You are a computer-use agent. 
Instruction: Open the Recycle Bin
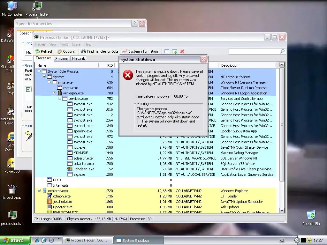(311, 218)
